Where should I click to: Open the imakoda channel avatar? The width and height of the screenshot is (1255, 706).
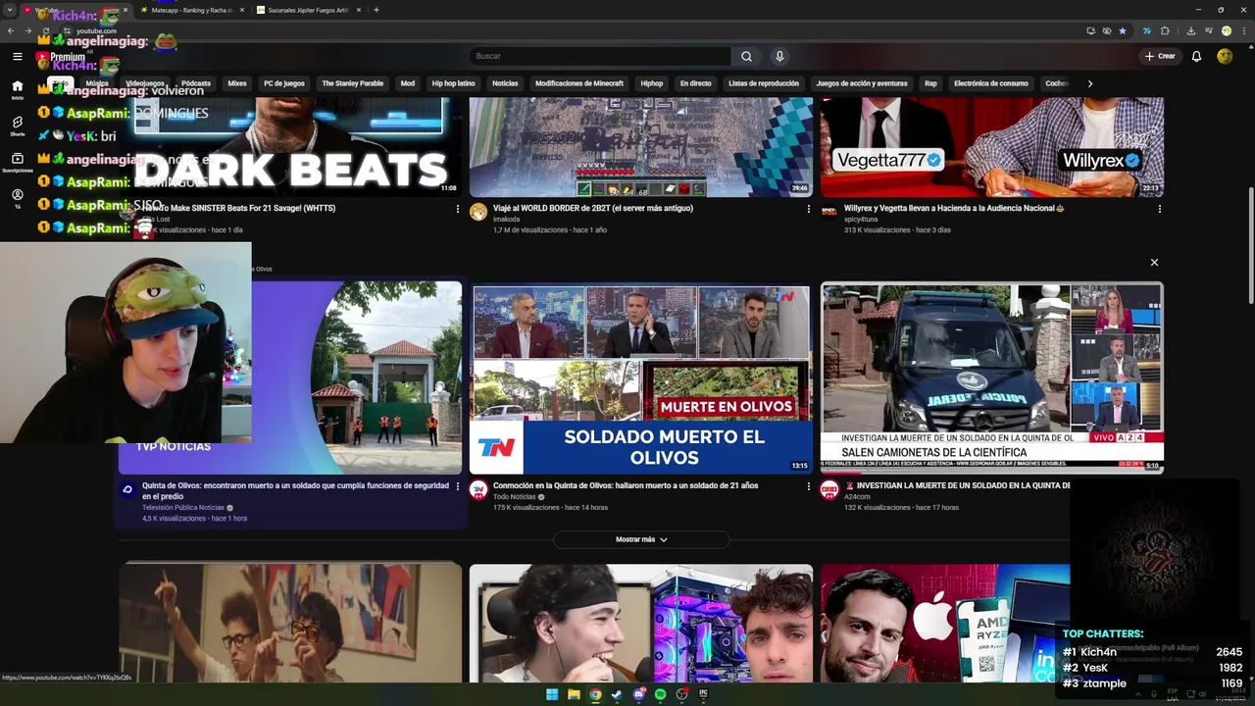478,212
